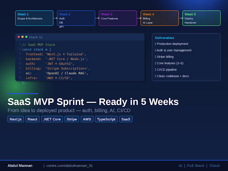Select the Week 2 Auth DB API card

pos(76,18)
